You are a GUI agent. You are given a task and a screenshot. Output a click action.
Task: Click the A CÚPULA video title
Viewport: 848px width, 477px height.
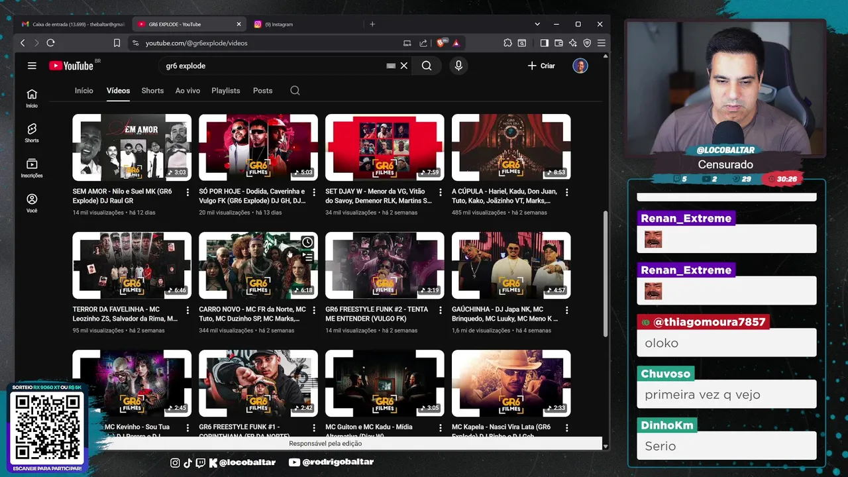(x=505, y=196)
